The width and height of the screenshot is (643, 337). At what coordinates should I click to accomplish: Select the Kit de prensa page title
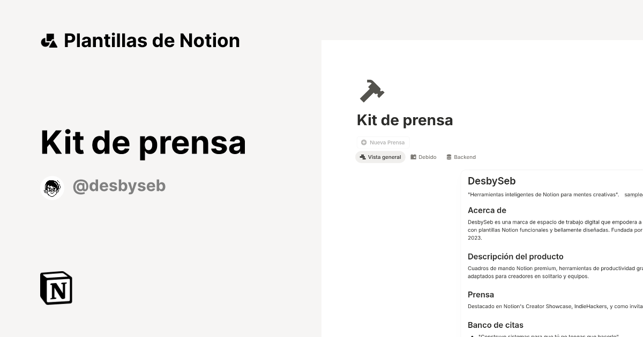(405, 120)
